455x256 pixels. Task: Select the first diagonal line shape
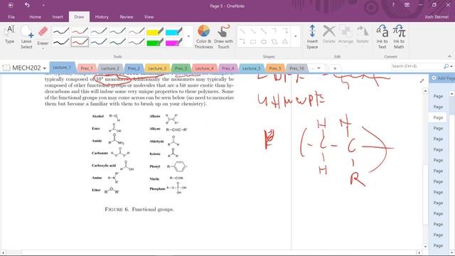242,31
